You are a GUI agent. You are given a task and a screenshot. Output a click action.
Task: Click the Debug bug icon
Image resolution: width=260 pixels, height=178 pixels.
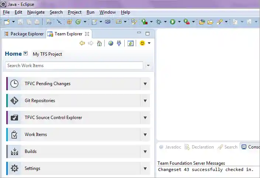point(159,22)
